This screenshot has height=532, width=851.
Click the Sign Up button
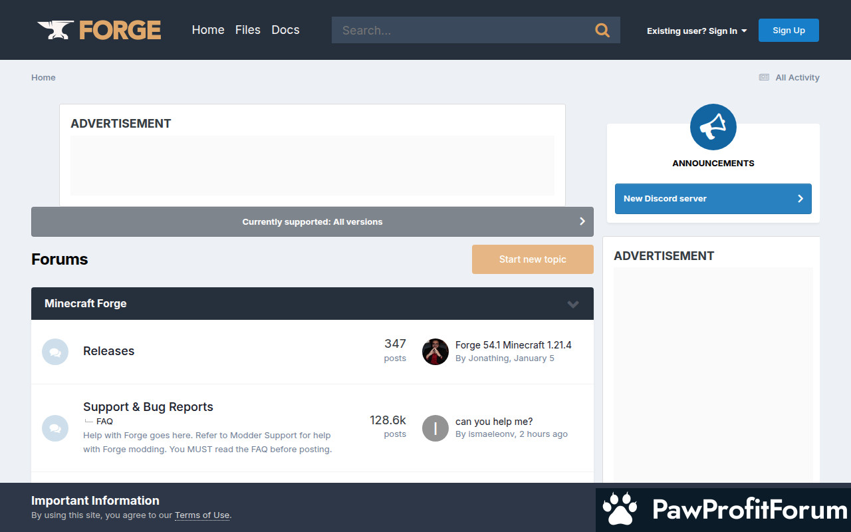[789, 30]
